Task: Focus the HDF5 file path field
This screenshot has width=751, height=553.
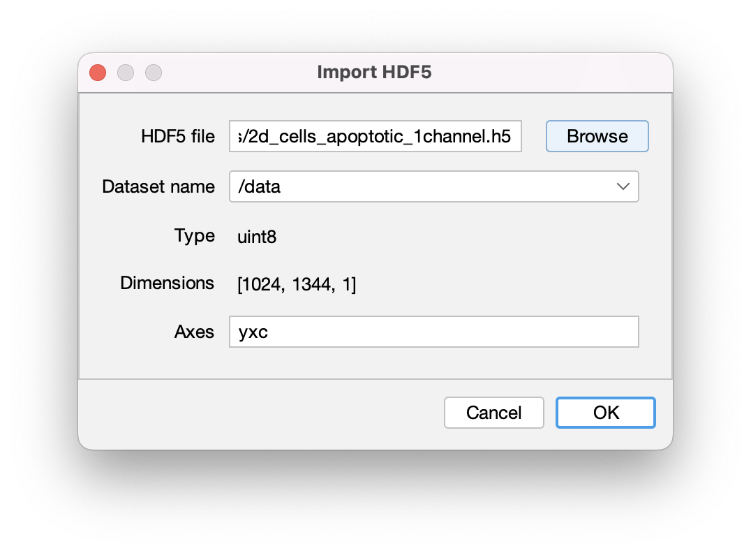Action: [376, 137]
